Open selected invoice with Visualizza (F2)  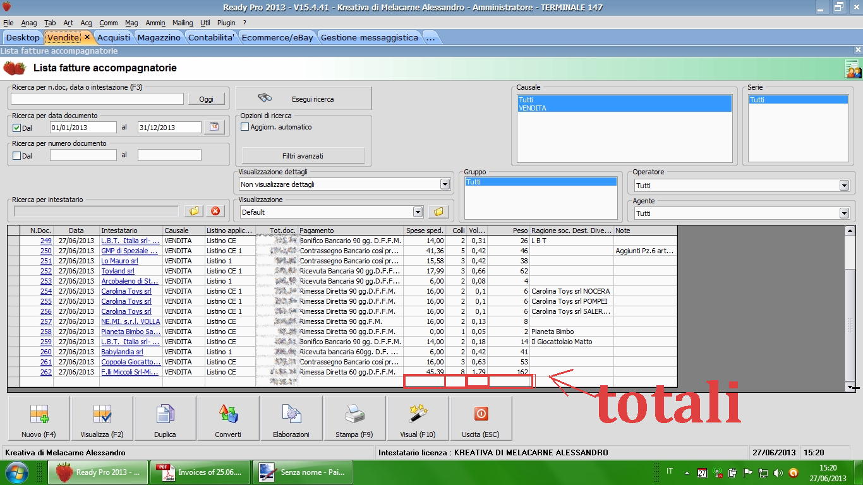coord(102,419)
